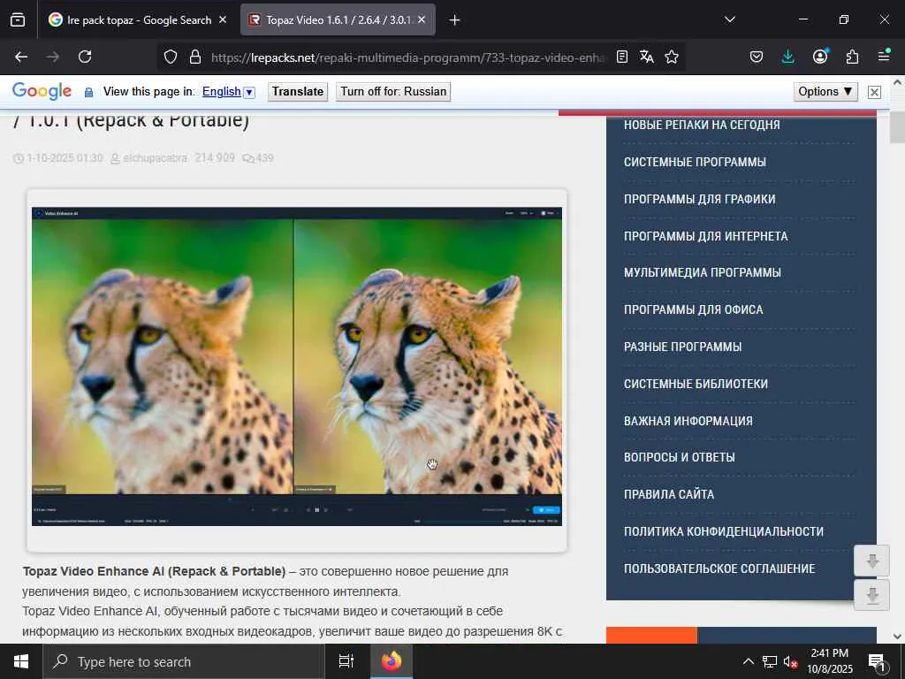905x679 pixels.
Task: Open ПОЛЬЗОВАТЕЛЬСКОЕ СОГЛАШЕНИЕ link
Action: click(719, 568)
